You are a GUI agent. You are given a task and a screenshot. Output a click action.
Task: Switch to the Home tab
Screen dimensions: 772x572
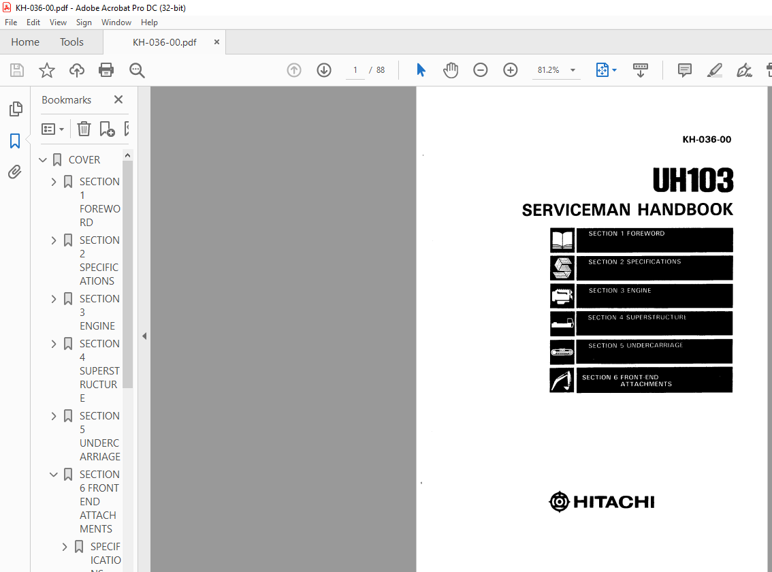click(25, 42)
